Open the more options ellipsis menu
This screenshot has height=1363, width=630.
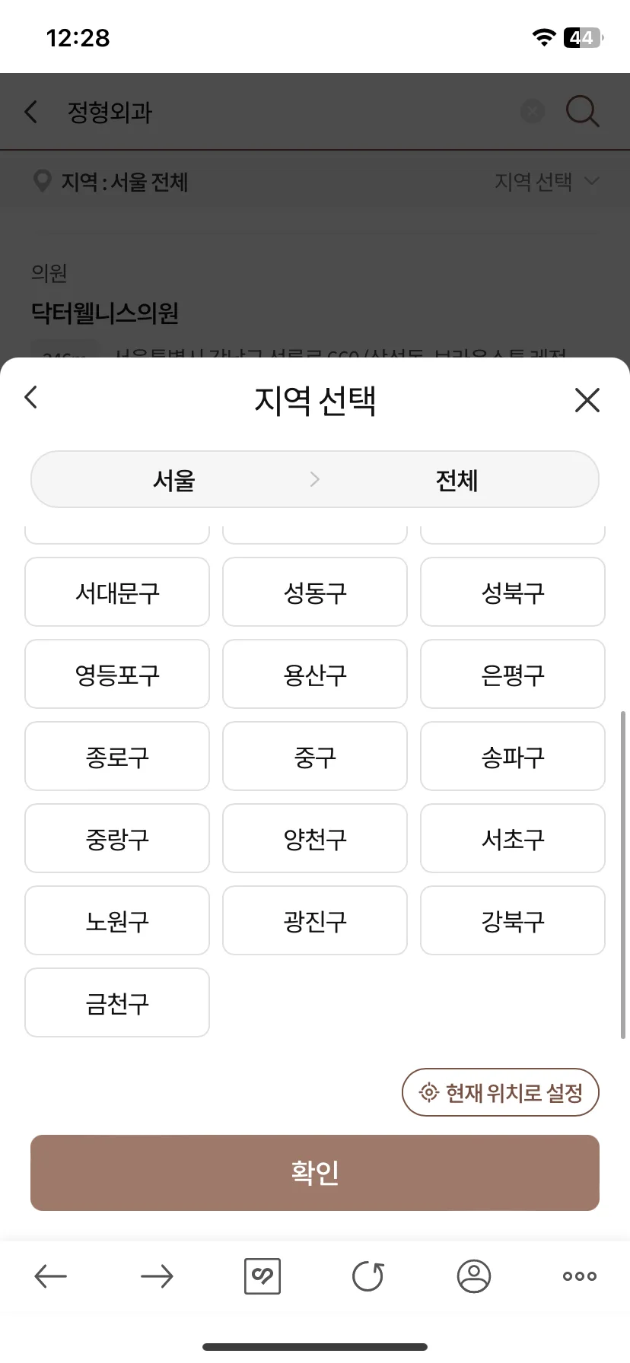point(580,1276)
